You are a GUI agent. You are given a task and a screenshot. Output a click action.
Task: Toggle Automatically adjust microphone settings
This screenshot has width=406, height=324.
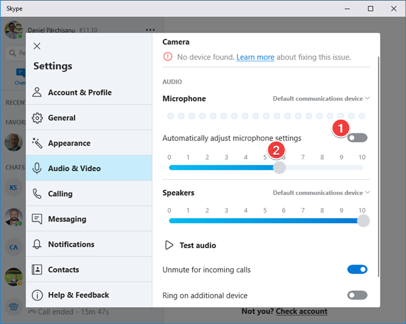(x=357, y=138)
